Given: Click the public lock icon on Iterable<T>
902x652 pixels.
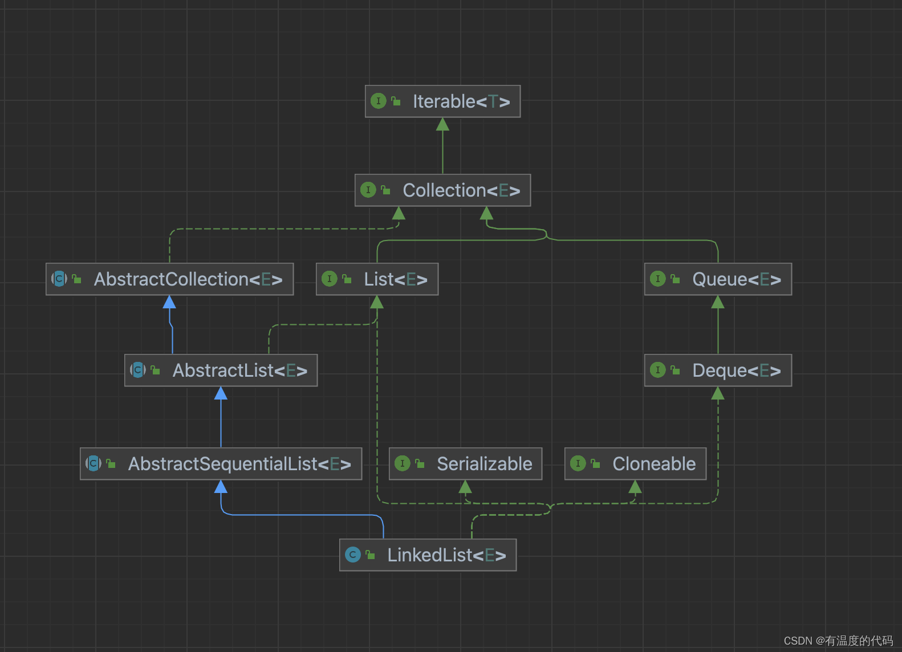Looking at the screenshot, I should coord(396,101).
